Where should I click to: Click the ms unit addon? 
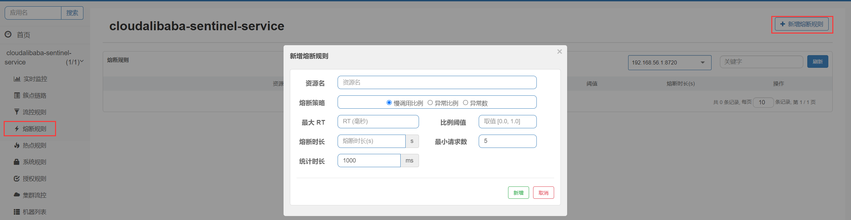coord(410,161)
